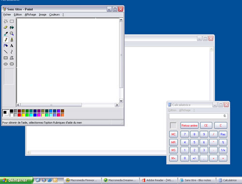
Task: Select the Fill bucket tool
Action: (12, 27)
